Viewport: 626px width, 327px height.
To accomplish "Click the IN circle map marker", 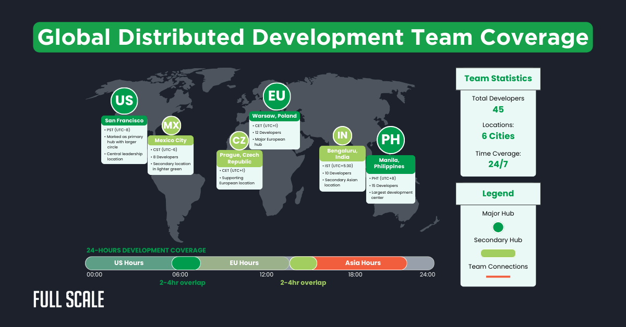I will [342, 136].
